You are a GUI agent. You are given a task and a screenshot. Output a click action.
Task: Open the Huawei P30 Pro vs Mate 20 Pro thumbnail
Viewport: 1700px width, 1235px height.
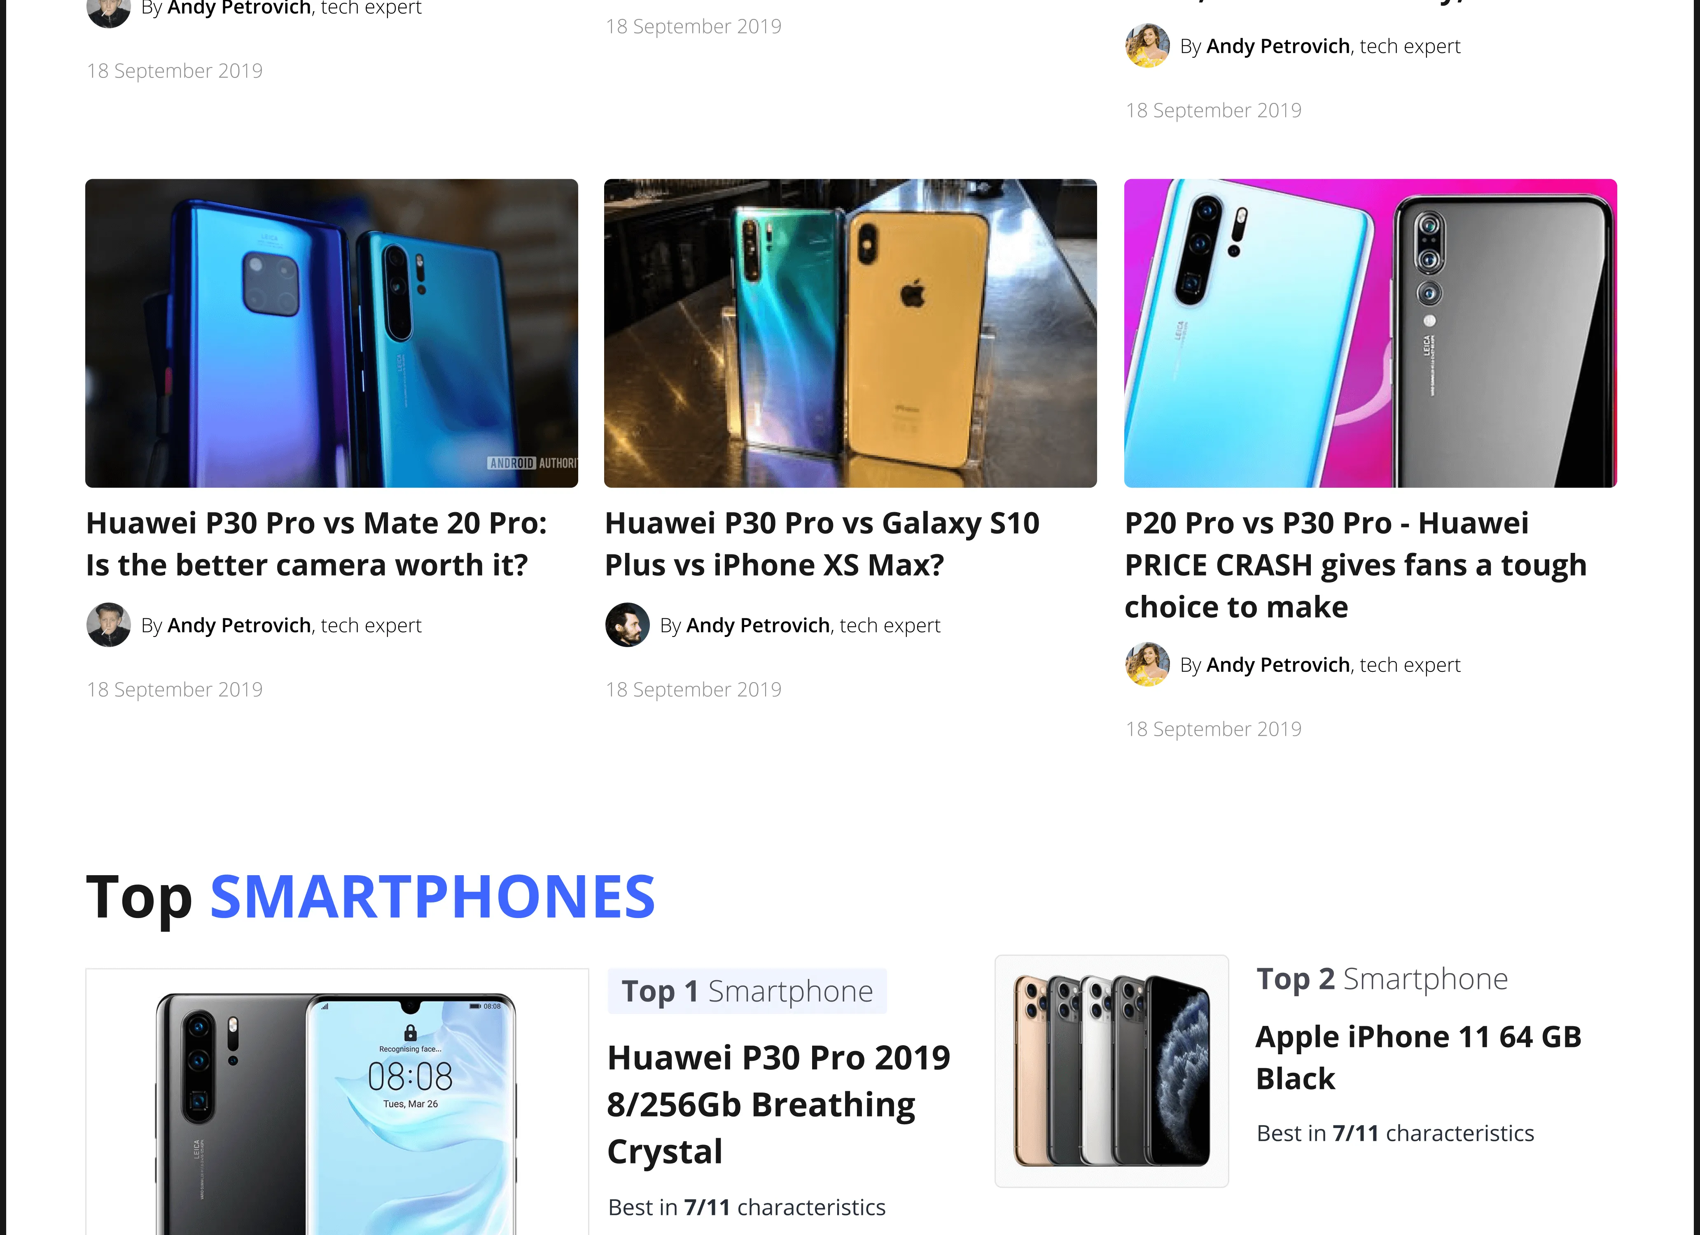point(331,333)
